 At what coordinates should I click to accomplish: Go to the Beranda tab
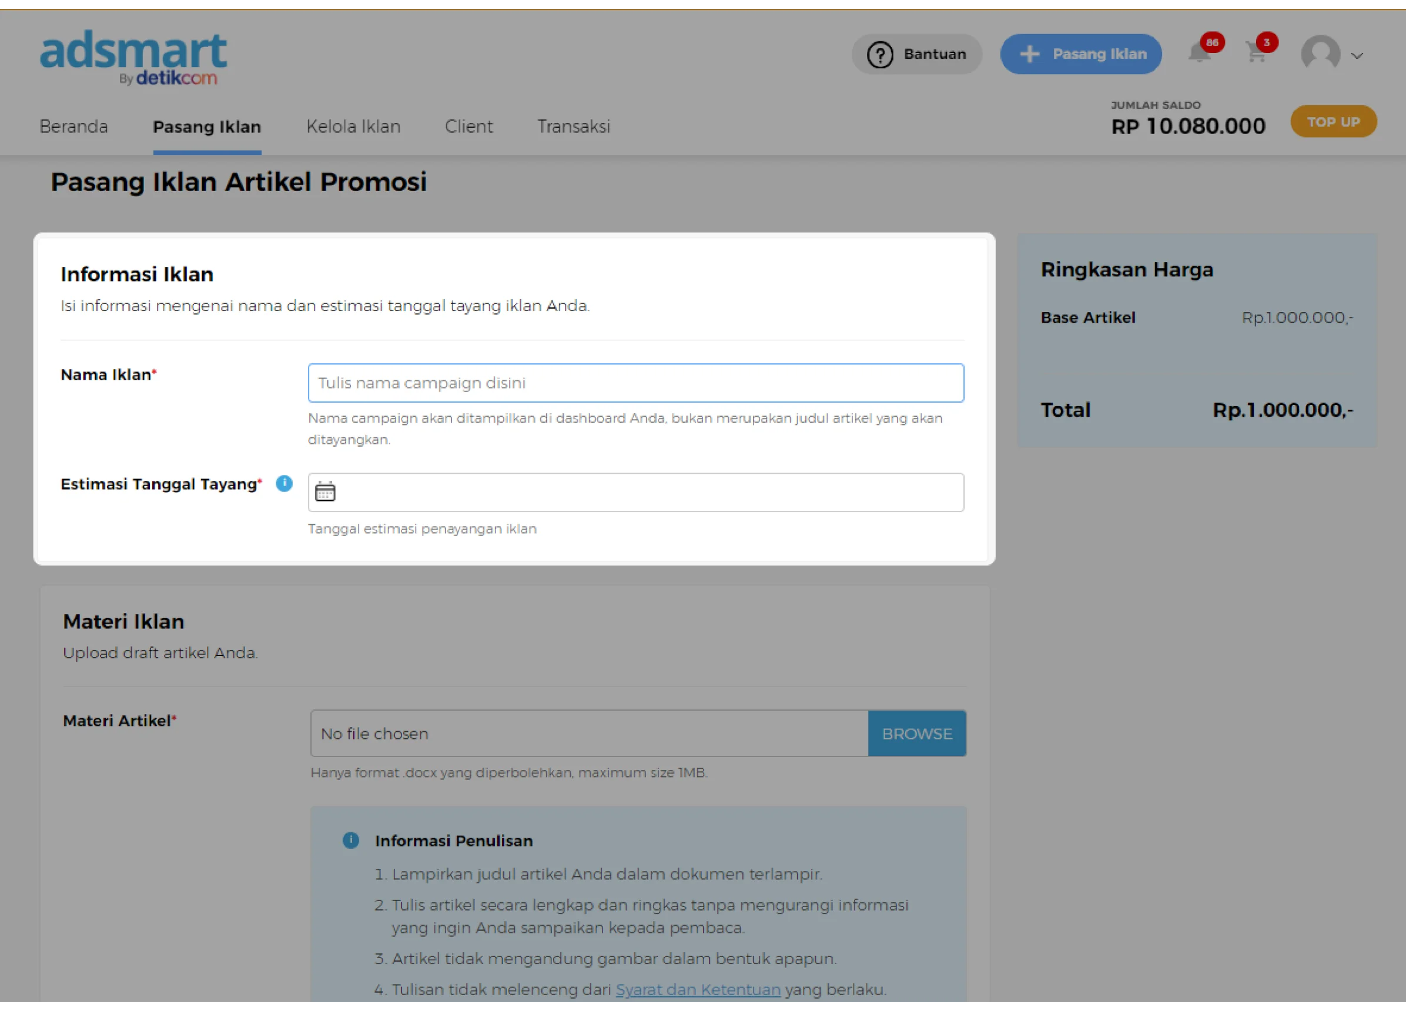74,126
